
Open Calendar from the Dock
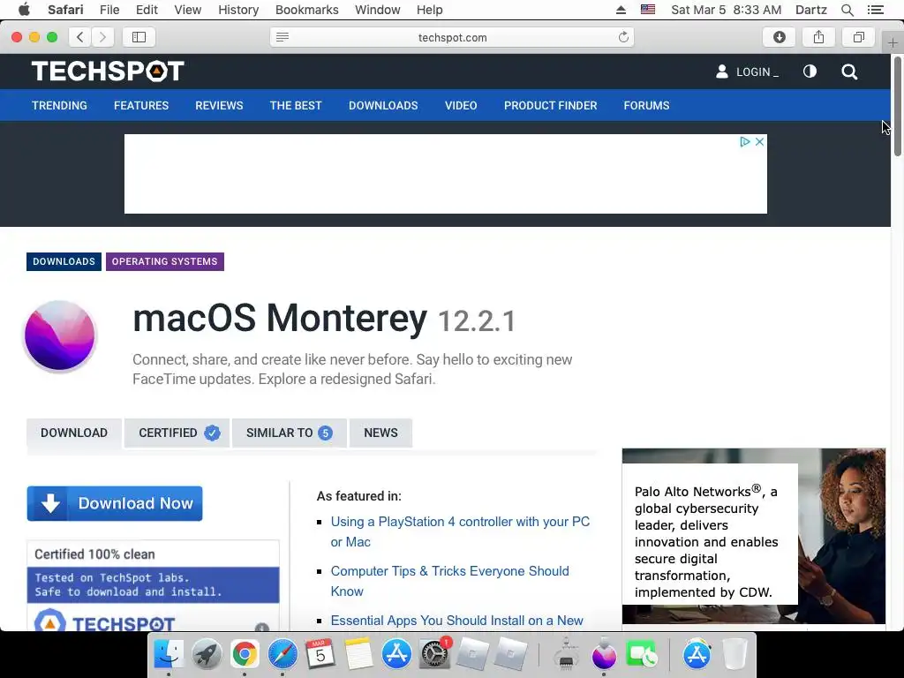coord(320,654)
